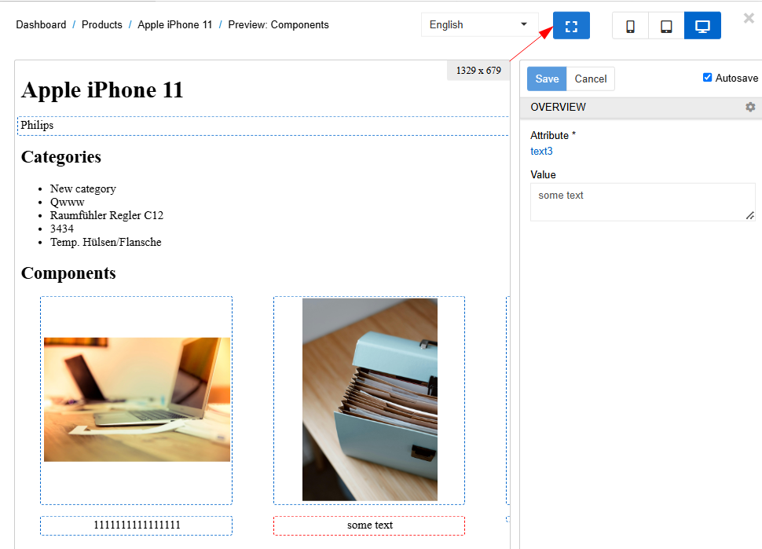Image resolution: width=762 pixels, height=549 pixels.
Task: Click the Apple iPhone 11 heading
Action: click(x=102, y=90)
